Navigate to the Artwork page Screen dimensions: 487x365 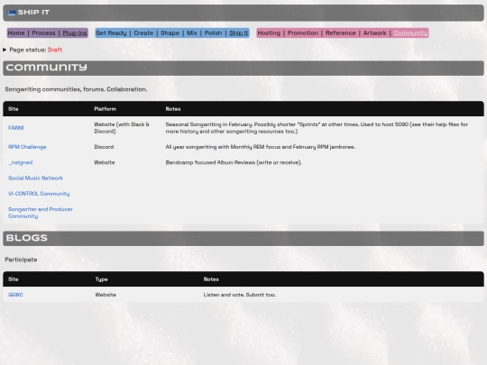(374, 33)
